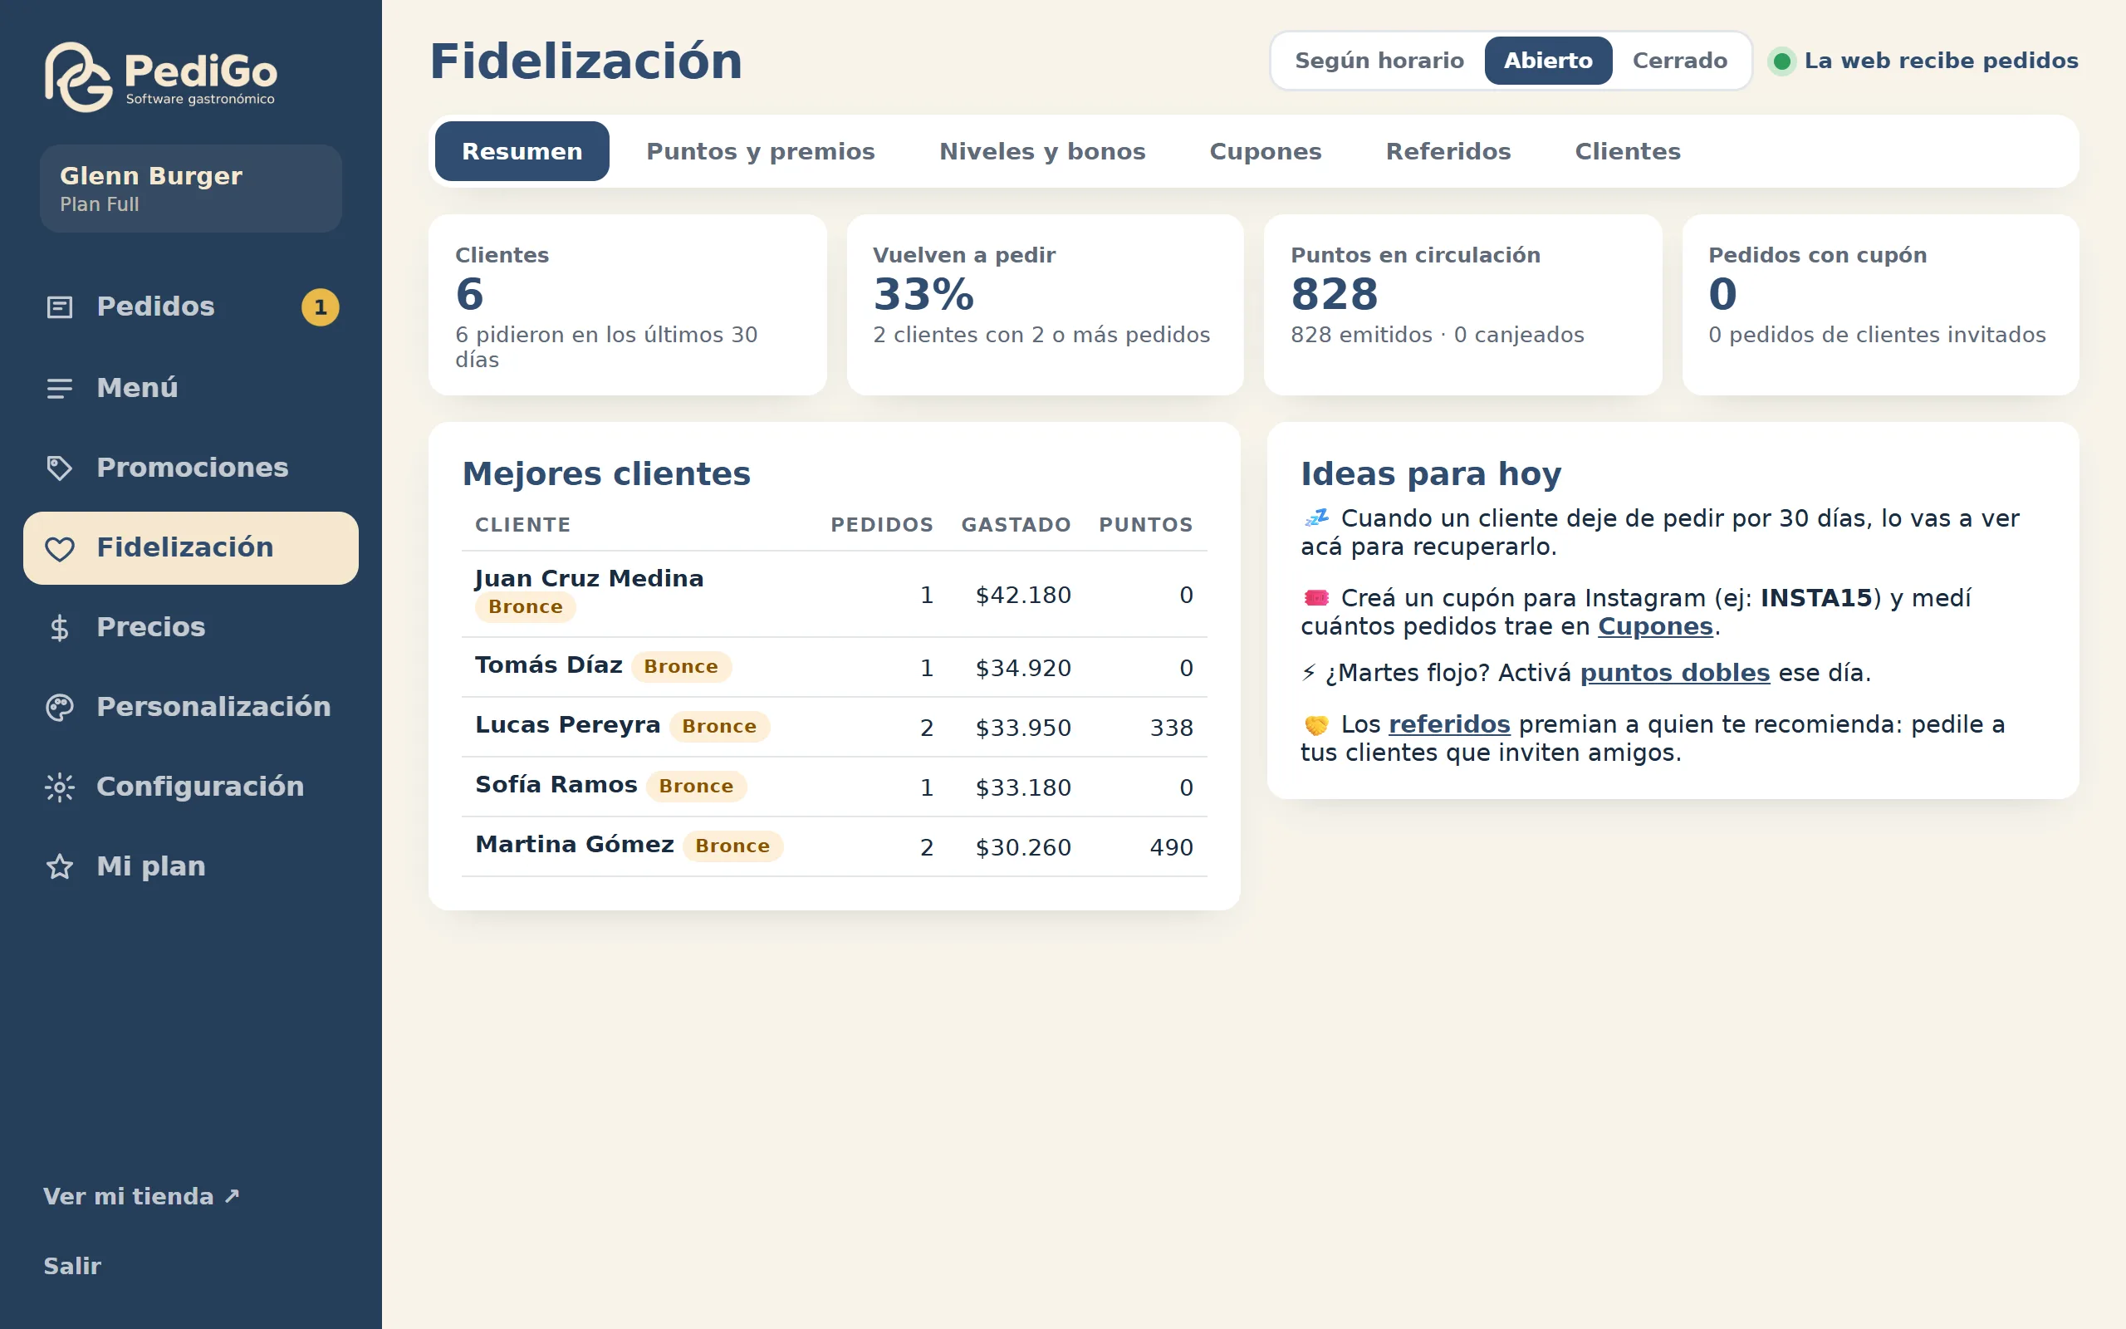2126x1329 pixels.
Task: Click the Clientes stat card showing 6
Action: [x=627, y=305]
